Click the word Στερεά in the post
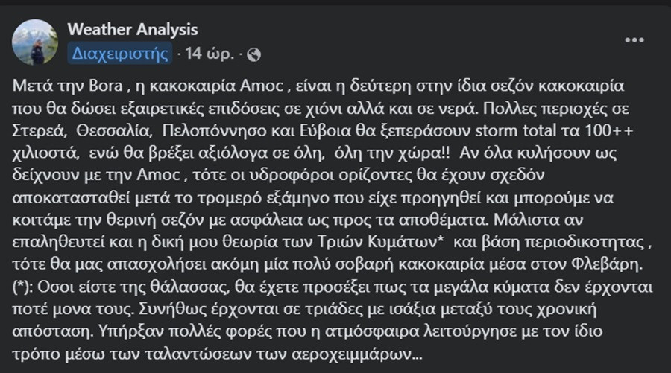671x373 pixels. tap(40, 131)
